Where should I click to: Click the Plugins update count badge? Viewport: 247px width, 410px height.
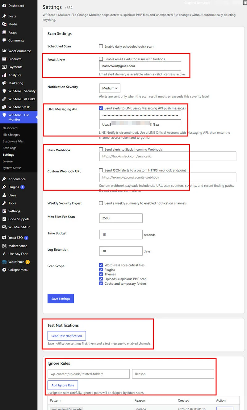point(23,187)
